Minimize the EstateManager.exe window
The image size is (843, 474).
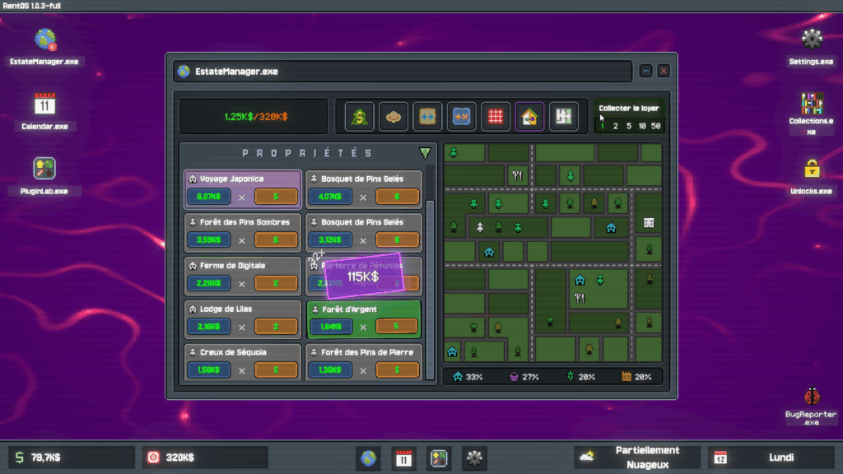(x=645, y=71)
